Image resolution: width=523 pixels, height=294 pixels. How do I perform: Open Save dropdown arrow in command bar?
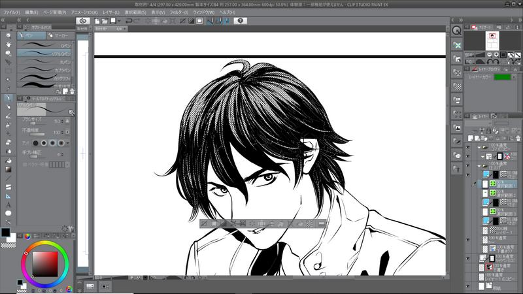pos(119,21)
